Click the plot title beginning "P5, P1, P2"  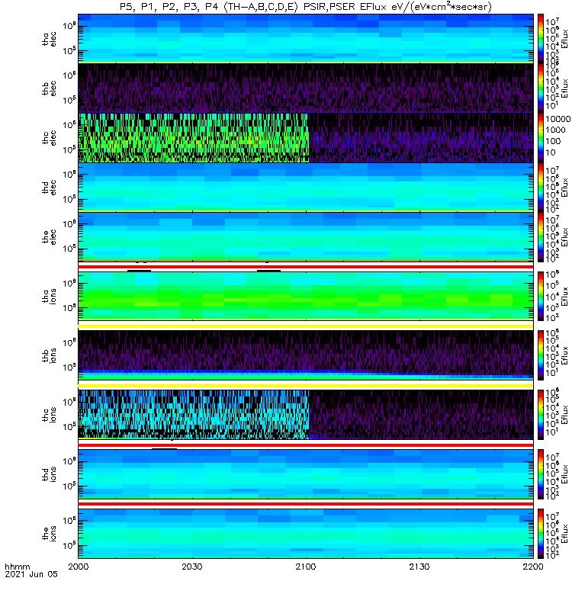click(x=306, y=7)
